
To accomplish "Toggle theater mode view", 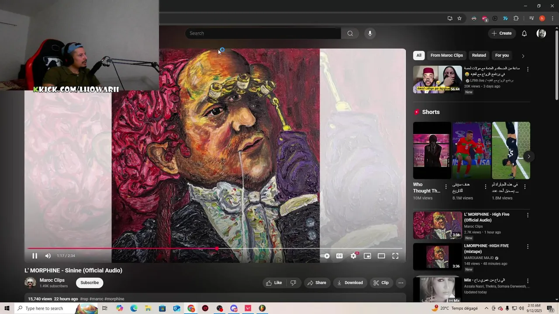I will tap(381, 256).
